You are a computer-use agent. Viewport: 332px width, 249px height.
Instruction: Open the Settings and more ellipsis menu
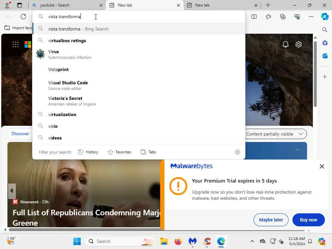(x=311, y=17)
